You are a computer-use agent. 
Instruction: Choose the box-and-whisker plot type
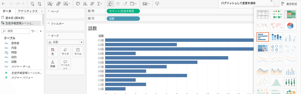(290, 82)
